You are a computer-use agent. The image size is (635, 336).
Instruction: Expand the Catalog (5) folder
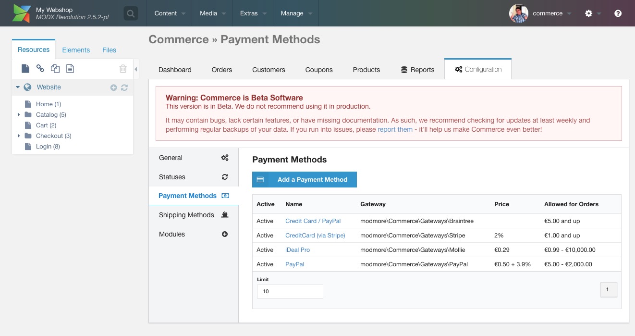pyautogui.click(x=19, y=114)
